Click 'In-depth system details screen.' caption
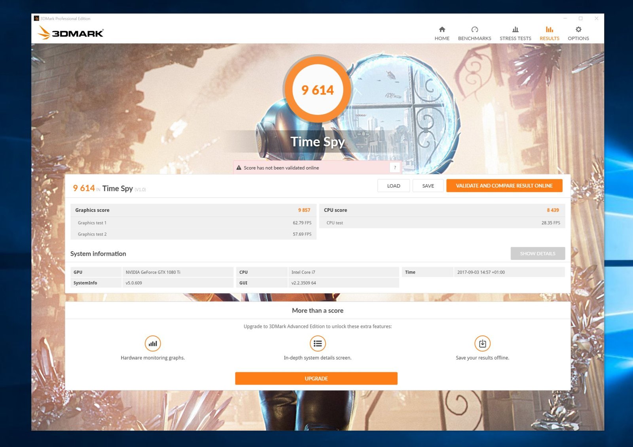Screen dimensions: 633x447 [x=318, y=358]
